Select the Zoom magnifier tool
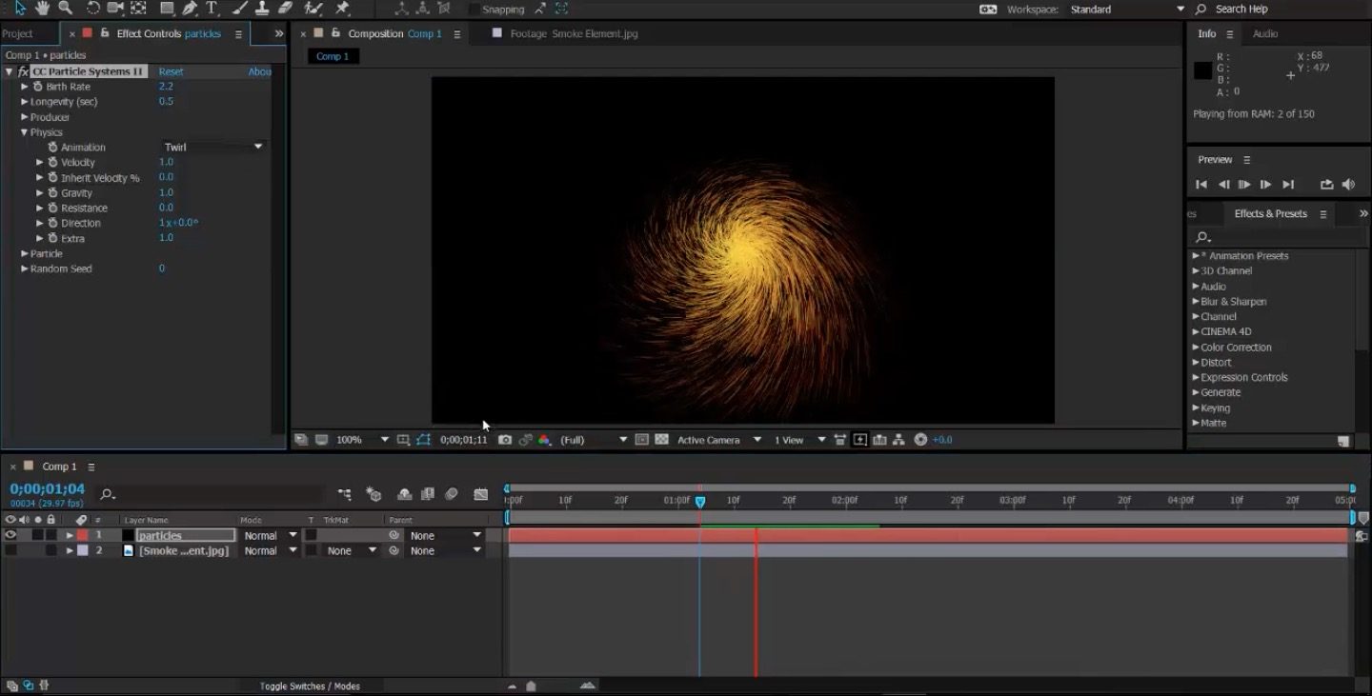This screenshot has width=1372, height=696. 66,9
